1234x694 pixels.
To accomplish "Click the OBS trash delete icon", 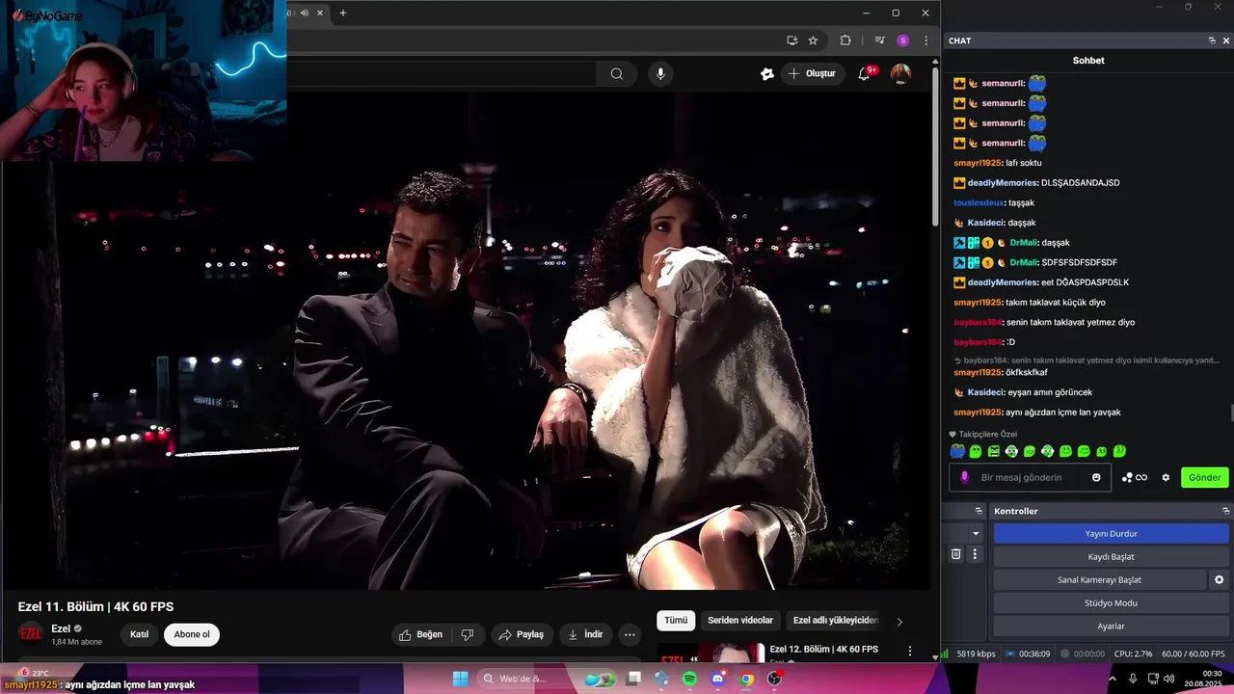I will point(956,554).
